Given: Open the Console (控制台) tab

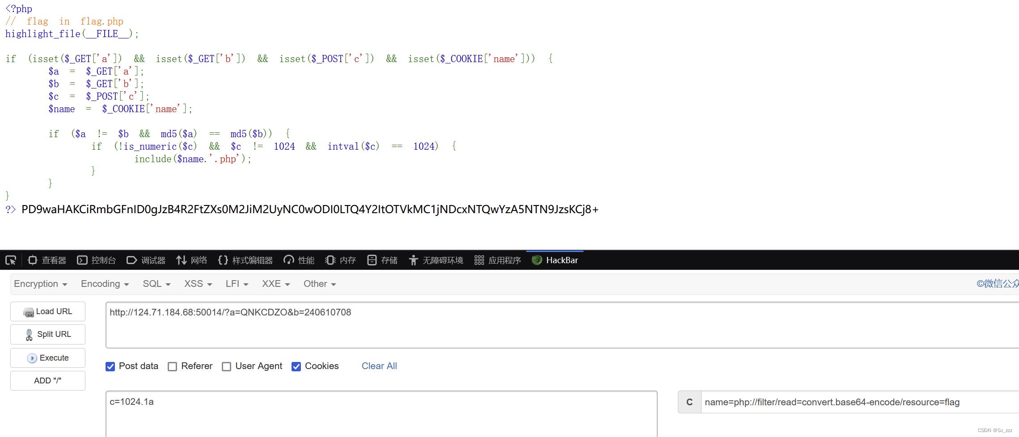Looking at the screenshot, I should tap(97, 260).
